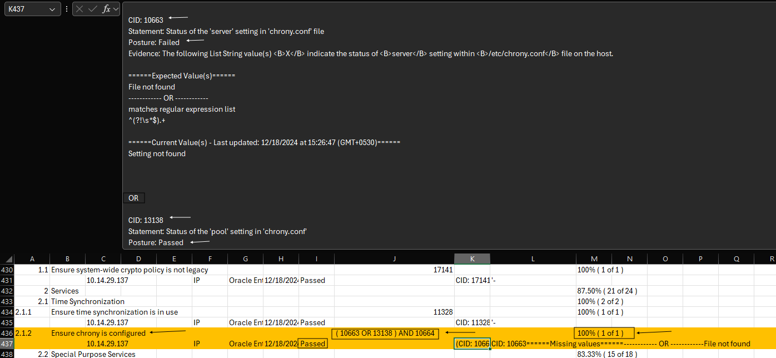Click inside the expanded formula bar text
776x358 pixels.
tap(449, 126)
